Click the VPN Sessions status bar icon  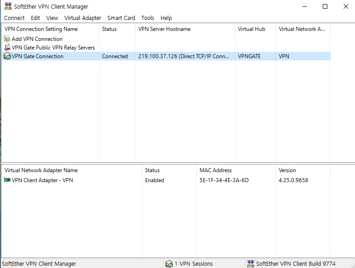(169, 264)
